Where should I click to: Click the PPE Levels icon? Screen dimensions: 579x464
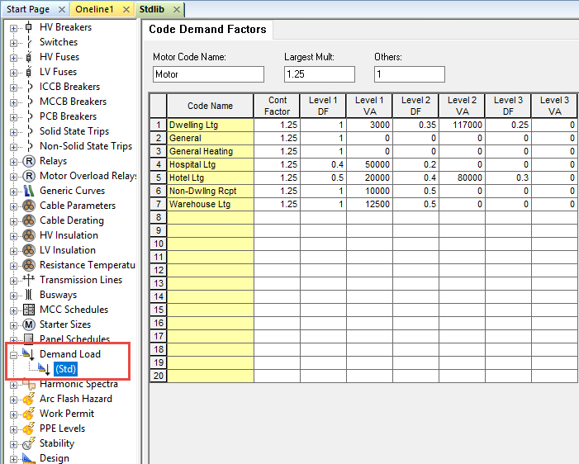[x=29, y=428]
